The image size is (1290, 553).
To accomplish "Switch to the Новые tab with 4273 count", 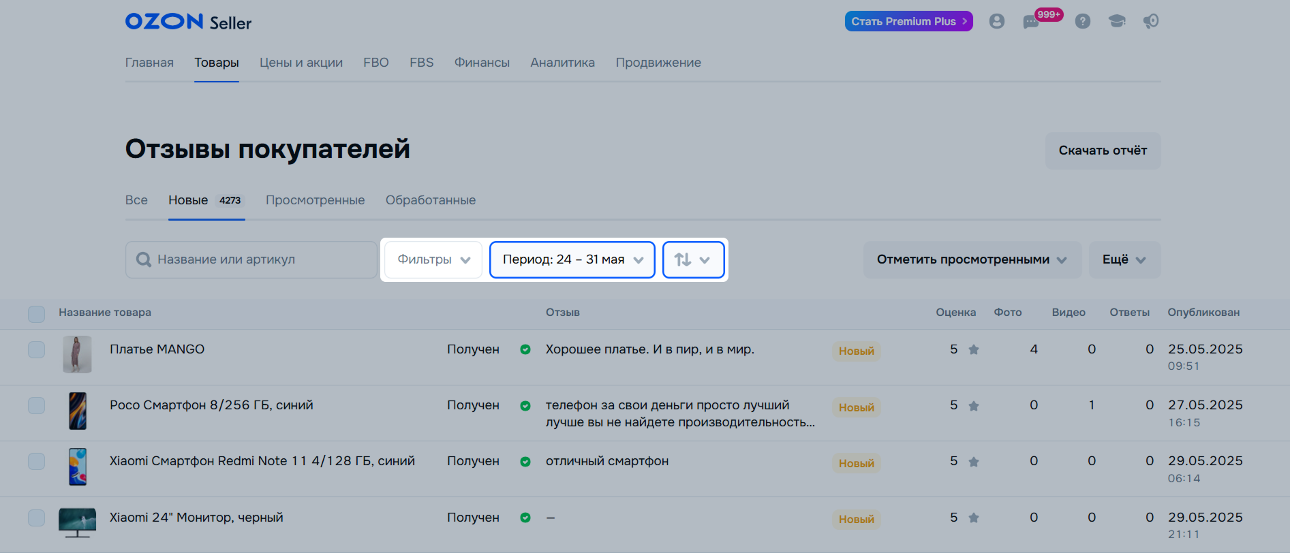I will 206,200.
